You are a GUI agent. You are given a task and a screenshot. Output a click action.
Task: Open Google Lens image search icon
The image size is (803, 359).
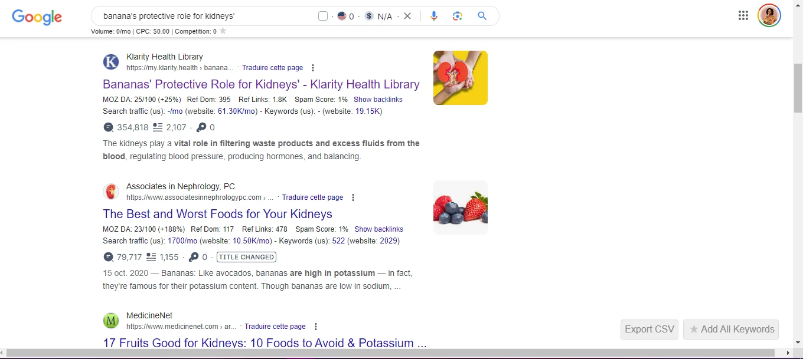click(x=458, y=16)
